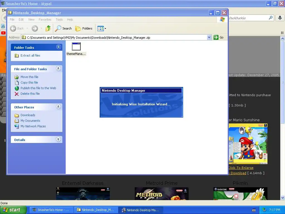Go up one folder level

point(48,28)
